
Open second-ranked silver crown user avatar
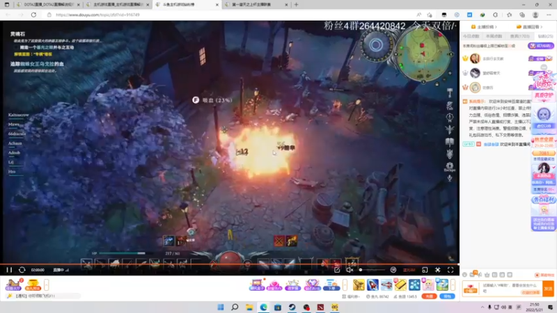point(475,73)
